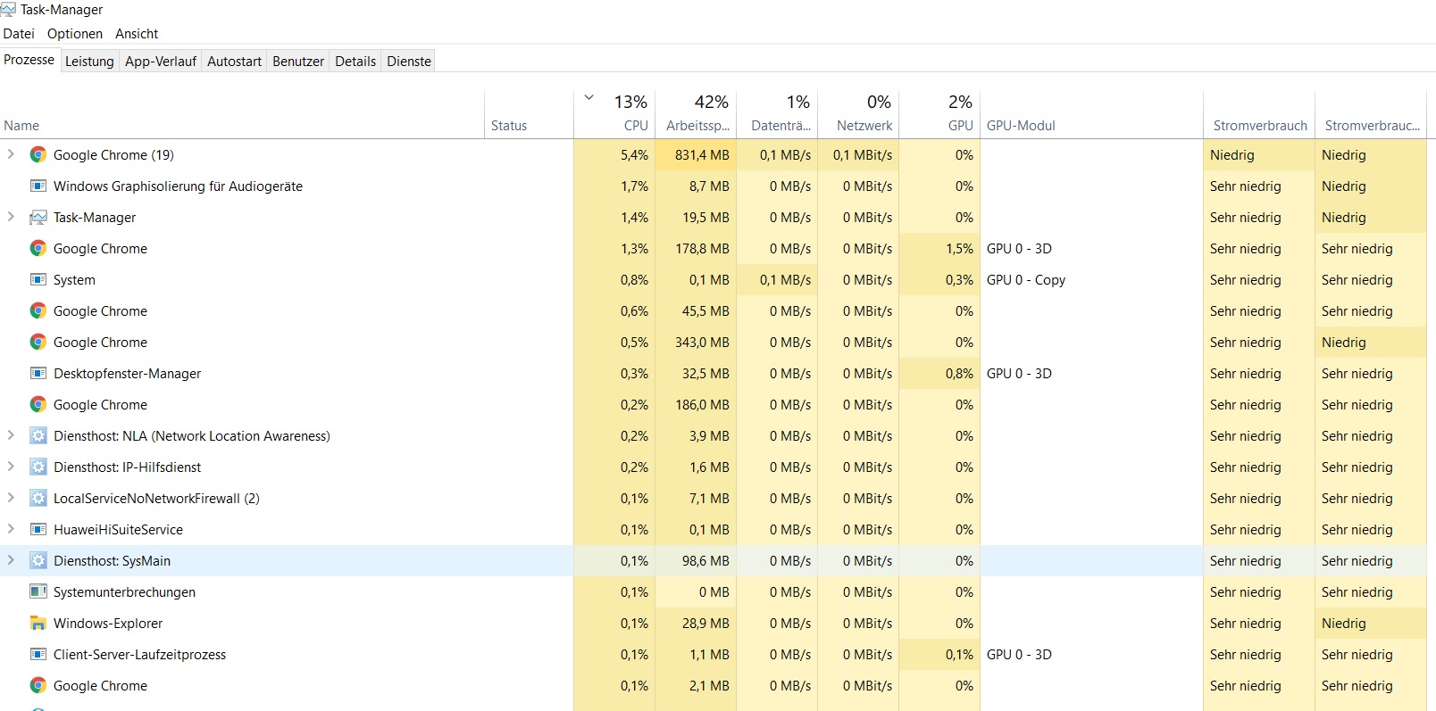Select the GPU 0 - Copy cell
Image resolution: width=1436 pixels, height=711 pixels.
pyautogui.click(x=1091, y=279)
